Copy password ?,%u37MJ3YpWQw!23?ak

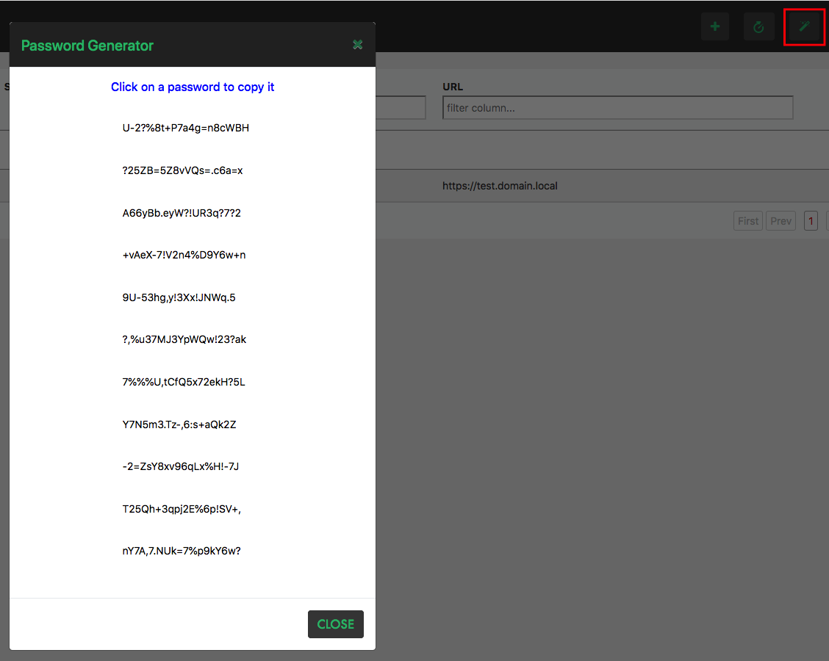[184, 339]
